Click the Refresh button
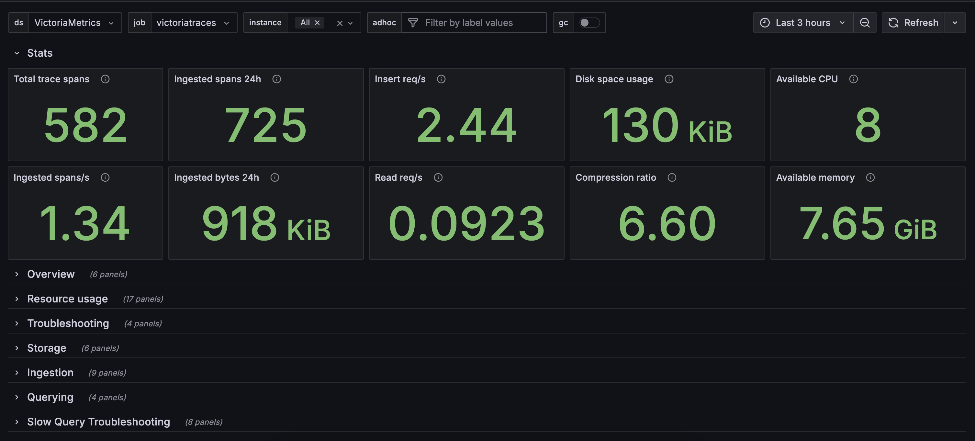975x441 pixels. [x=913, y=23]
